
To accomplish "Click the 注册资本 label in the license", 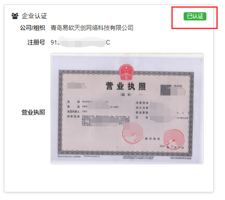I will (142, 103).
